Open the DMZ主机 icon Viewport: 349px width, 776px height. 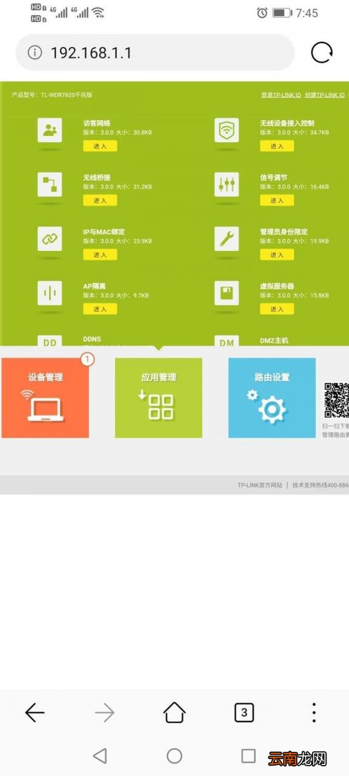227,341
